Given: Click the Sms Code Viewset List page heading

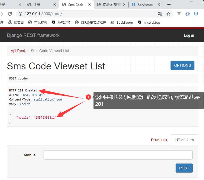Looking at the screenshot, I should pos(56,66).
